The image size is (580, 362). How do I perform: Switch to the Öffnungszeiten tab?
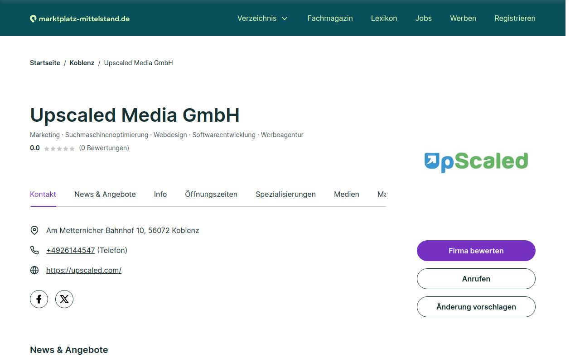[x=211, y=194]
